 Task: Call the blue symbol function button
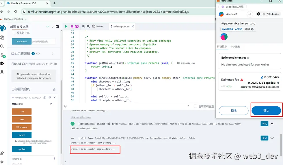click(22, 149)
